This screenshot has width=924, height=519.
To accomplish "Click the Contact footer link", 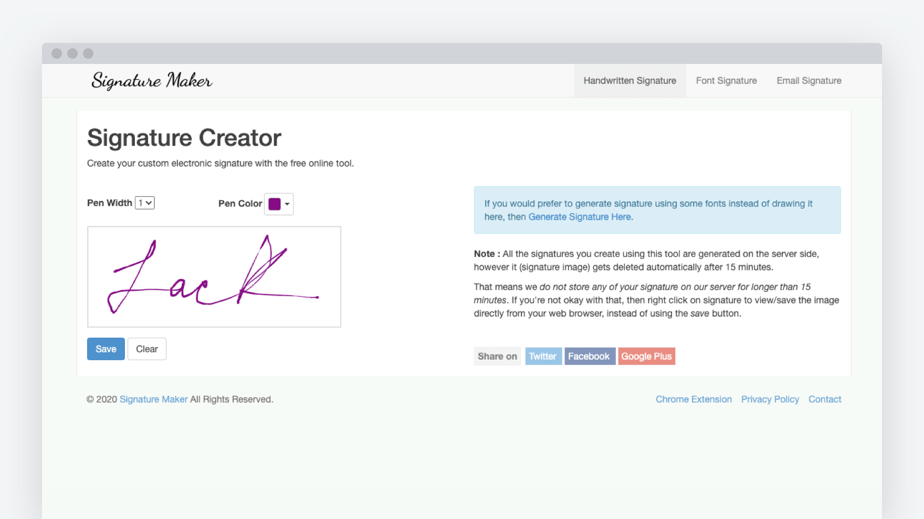I will 825,399.
